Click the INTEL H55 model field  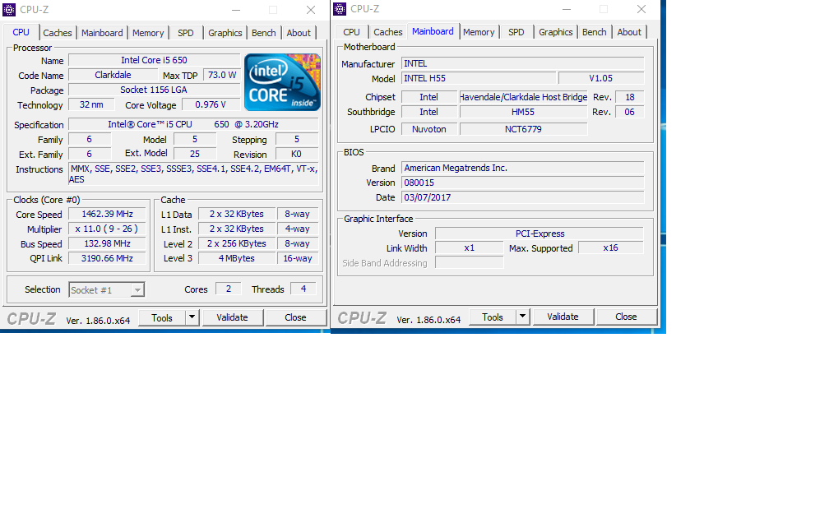pyautogui.click(x=479, y=78)
